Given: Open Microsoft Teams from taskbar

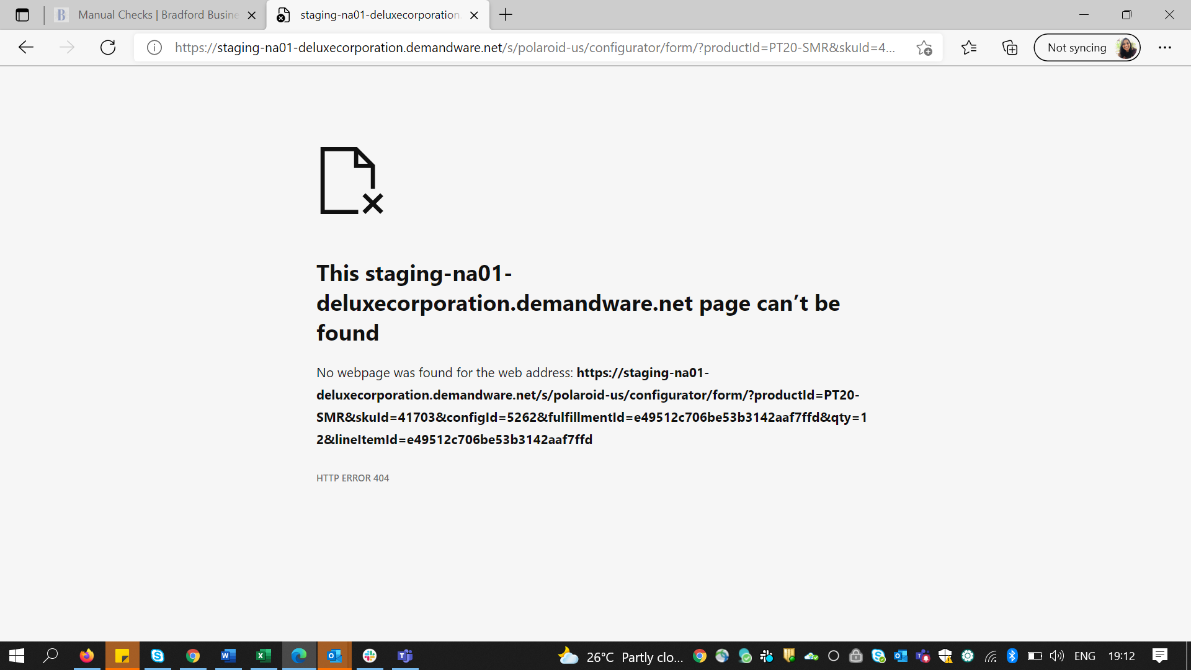Looking at the screenshot, I should point(405,656).
